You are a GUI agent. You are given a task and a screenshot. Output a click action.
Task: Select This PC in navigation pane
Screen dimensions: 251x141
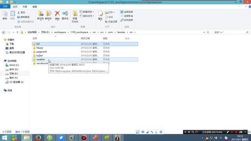click(10, 61)
